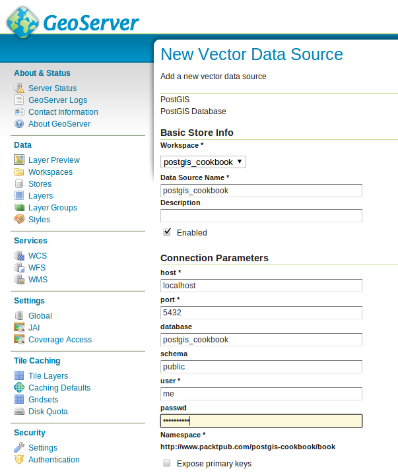This screenshot has width=398, height=473.
Task: Open the WMS service settings
Action: click(38, 280)
